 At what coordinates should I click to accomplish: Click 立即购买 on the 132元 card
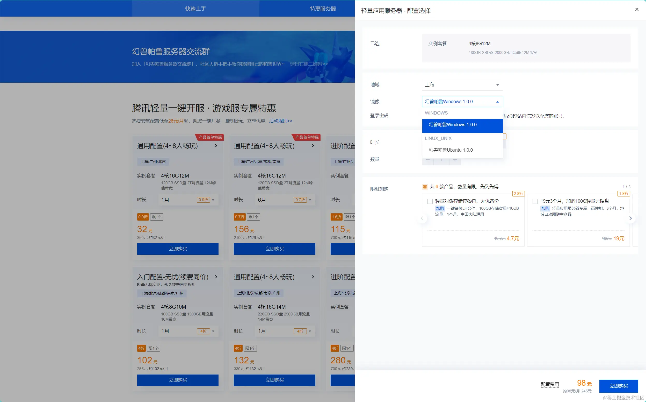point(274,380)
